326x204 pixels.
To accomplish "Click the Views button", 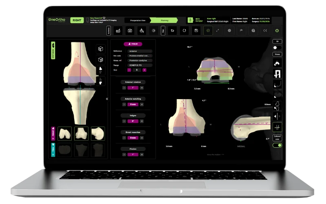I will coord(277,54).
